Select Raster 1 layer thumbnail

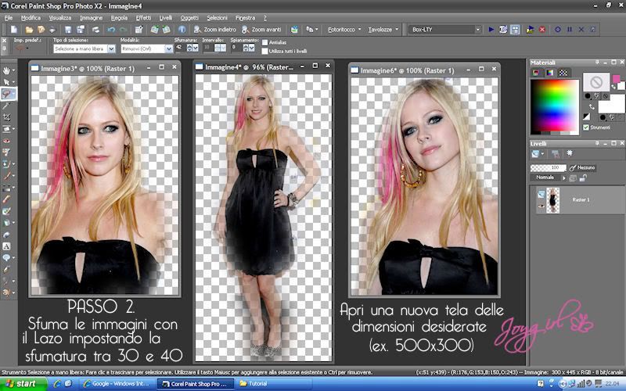click(553, 200)
